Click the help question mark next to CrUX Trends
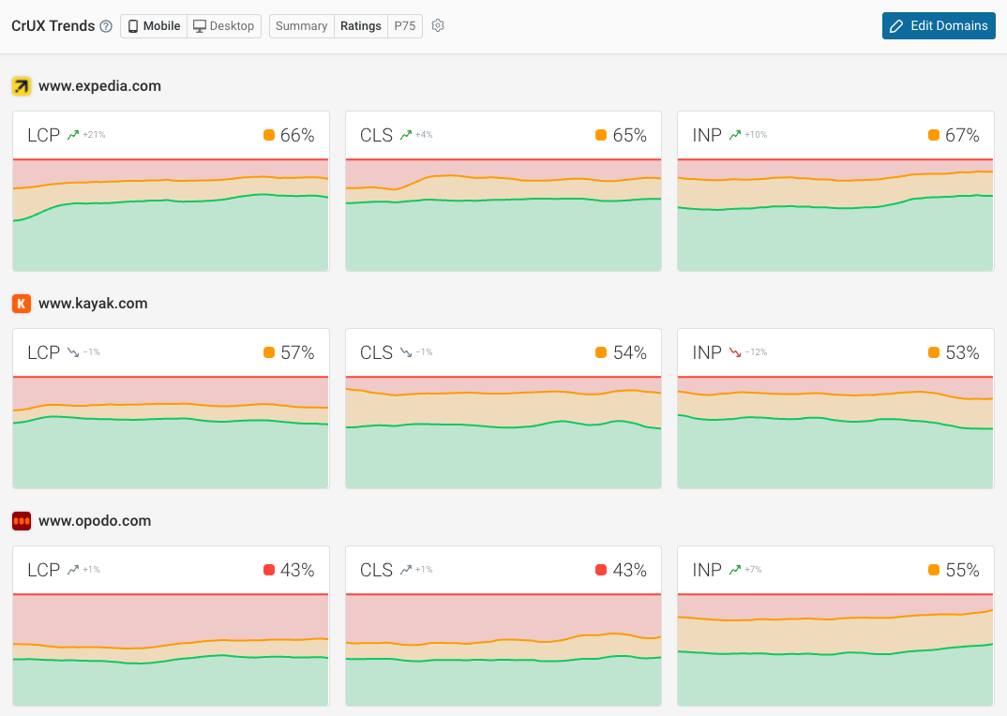The width and height of the screenshot is (1007, 716). (106, 25)
